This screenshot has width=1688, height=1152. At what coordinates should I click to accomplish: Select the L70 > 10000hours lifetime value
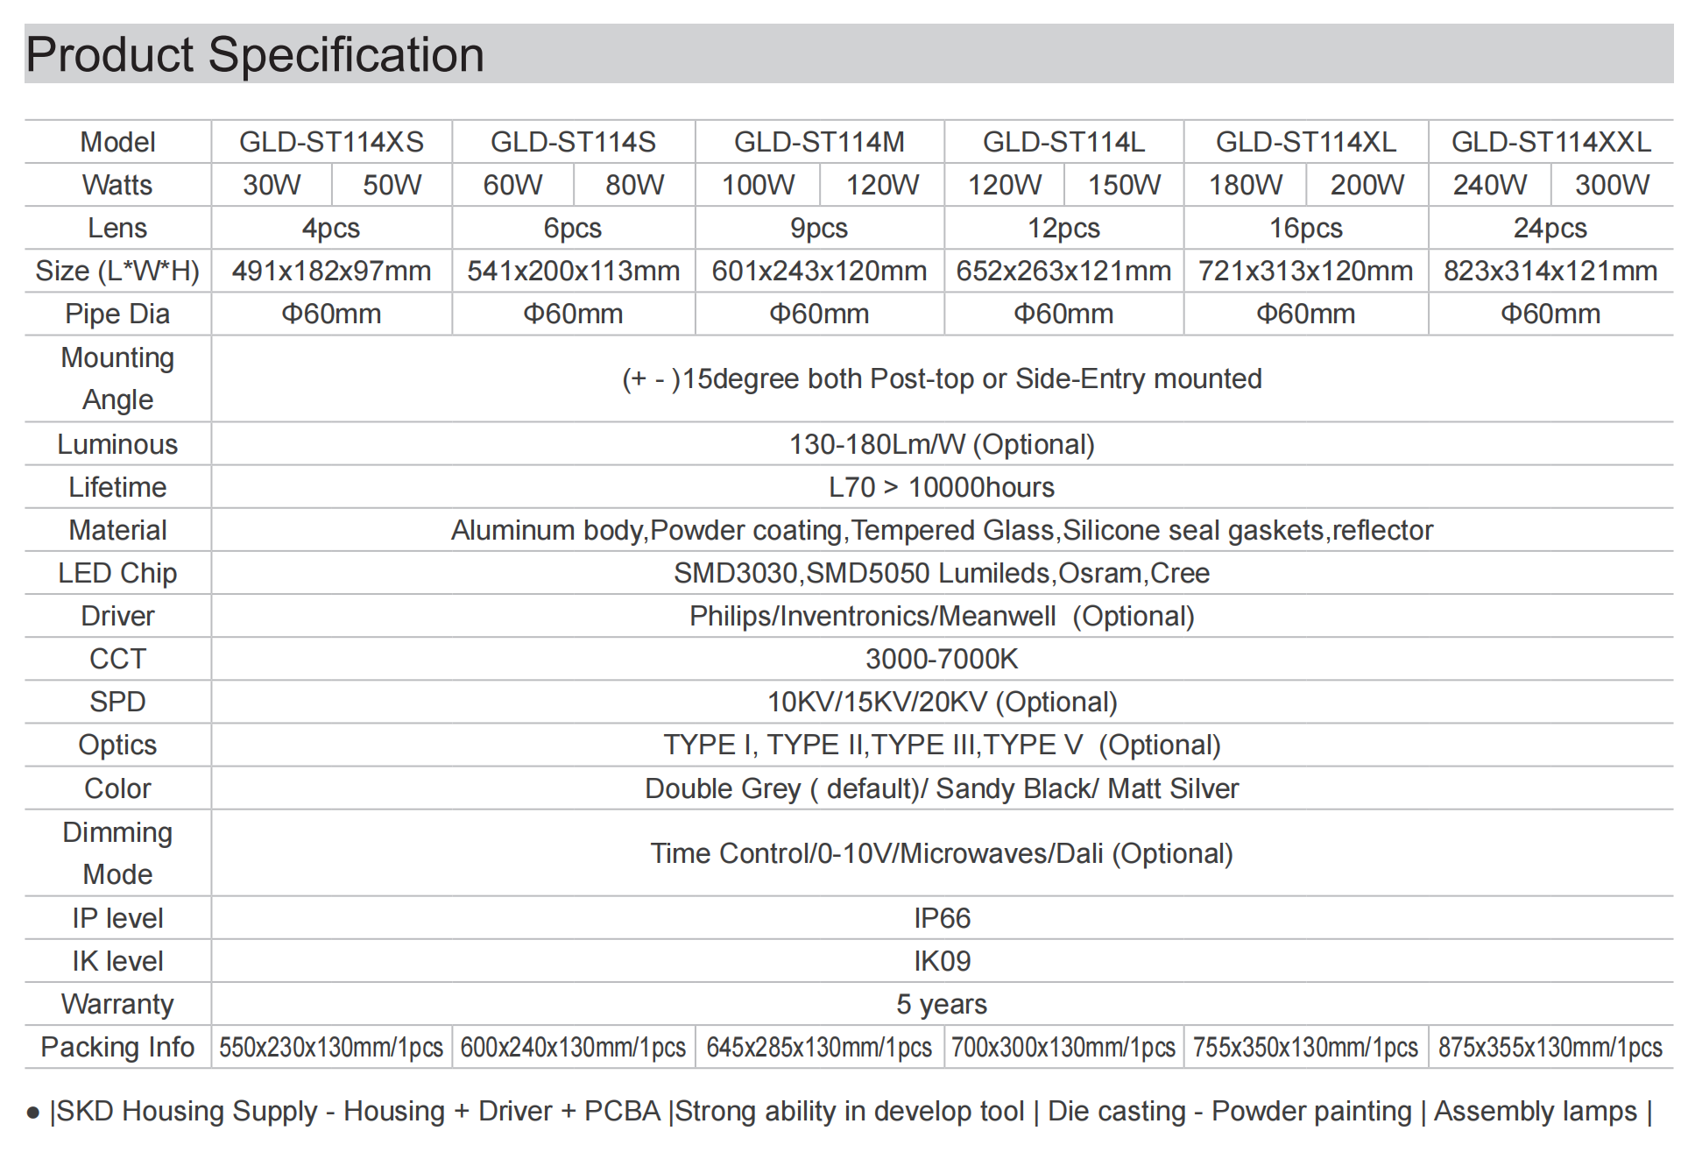(942, 487)
